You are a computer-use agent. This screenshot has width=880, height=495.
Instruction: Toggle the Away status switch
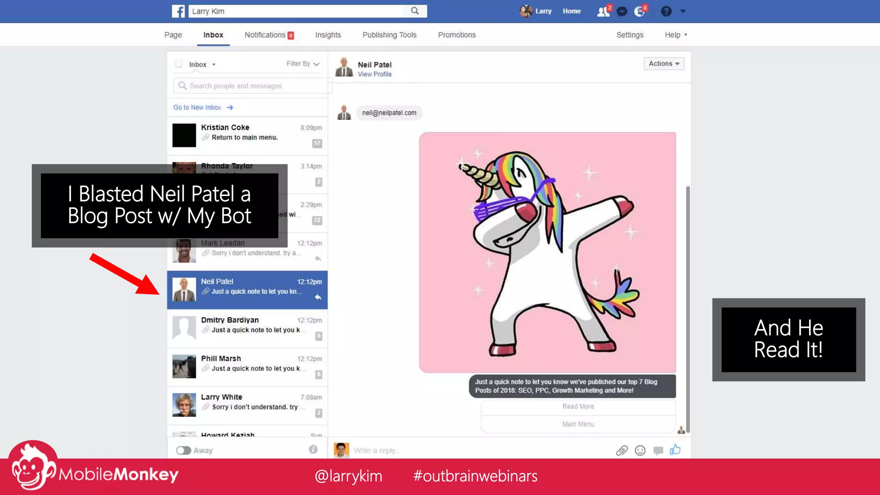click(x=183, y=450)
